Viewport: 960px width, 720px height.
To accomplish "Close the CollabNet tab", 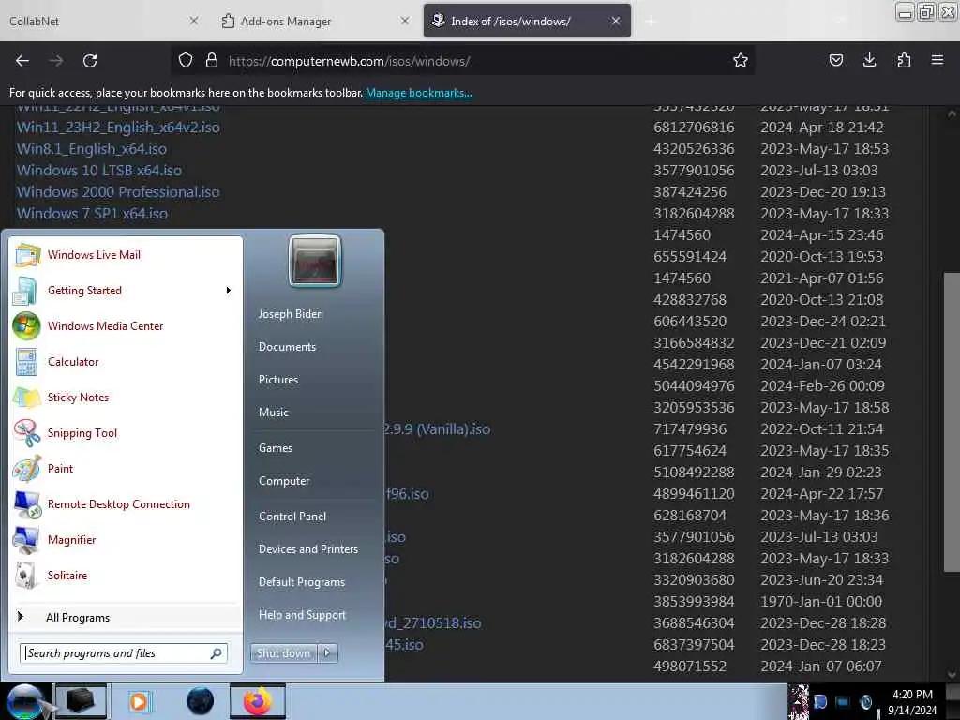I will 194,21.
